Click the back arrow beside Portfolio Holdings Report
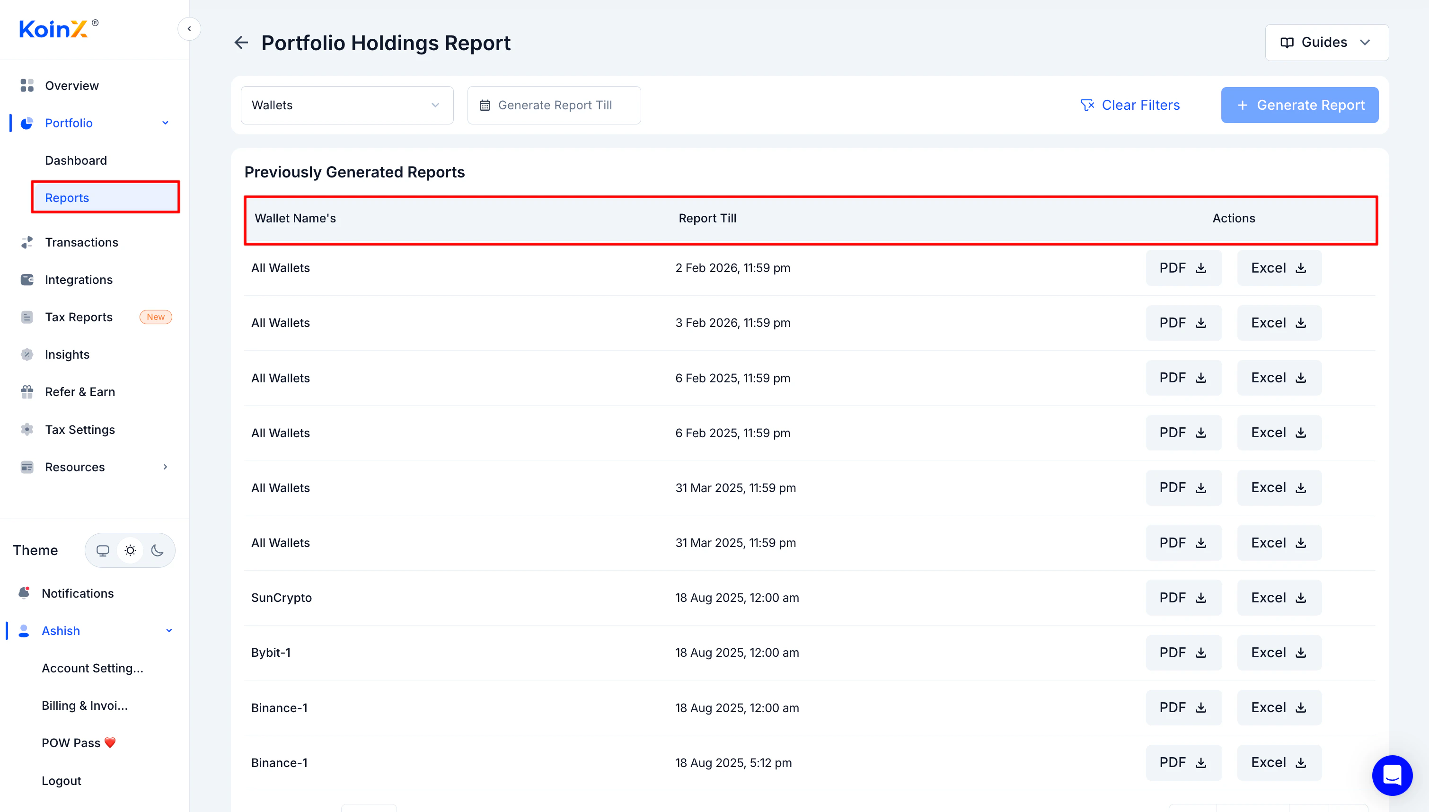The image size is (1429, 812). (x=241, y=43)
